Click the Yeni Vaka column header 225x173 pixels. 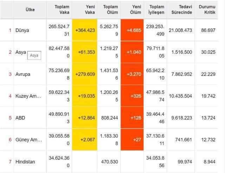coord(85,9)
